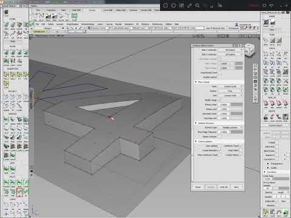Toggle the Proportional Crown checkbox

coord(219,73)
